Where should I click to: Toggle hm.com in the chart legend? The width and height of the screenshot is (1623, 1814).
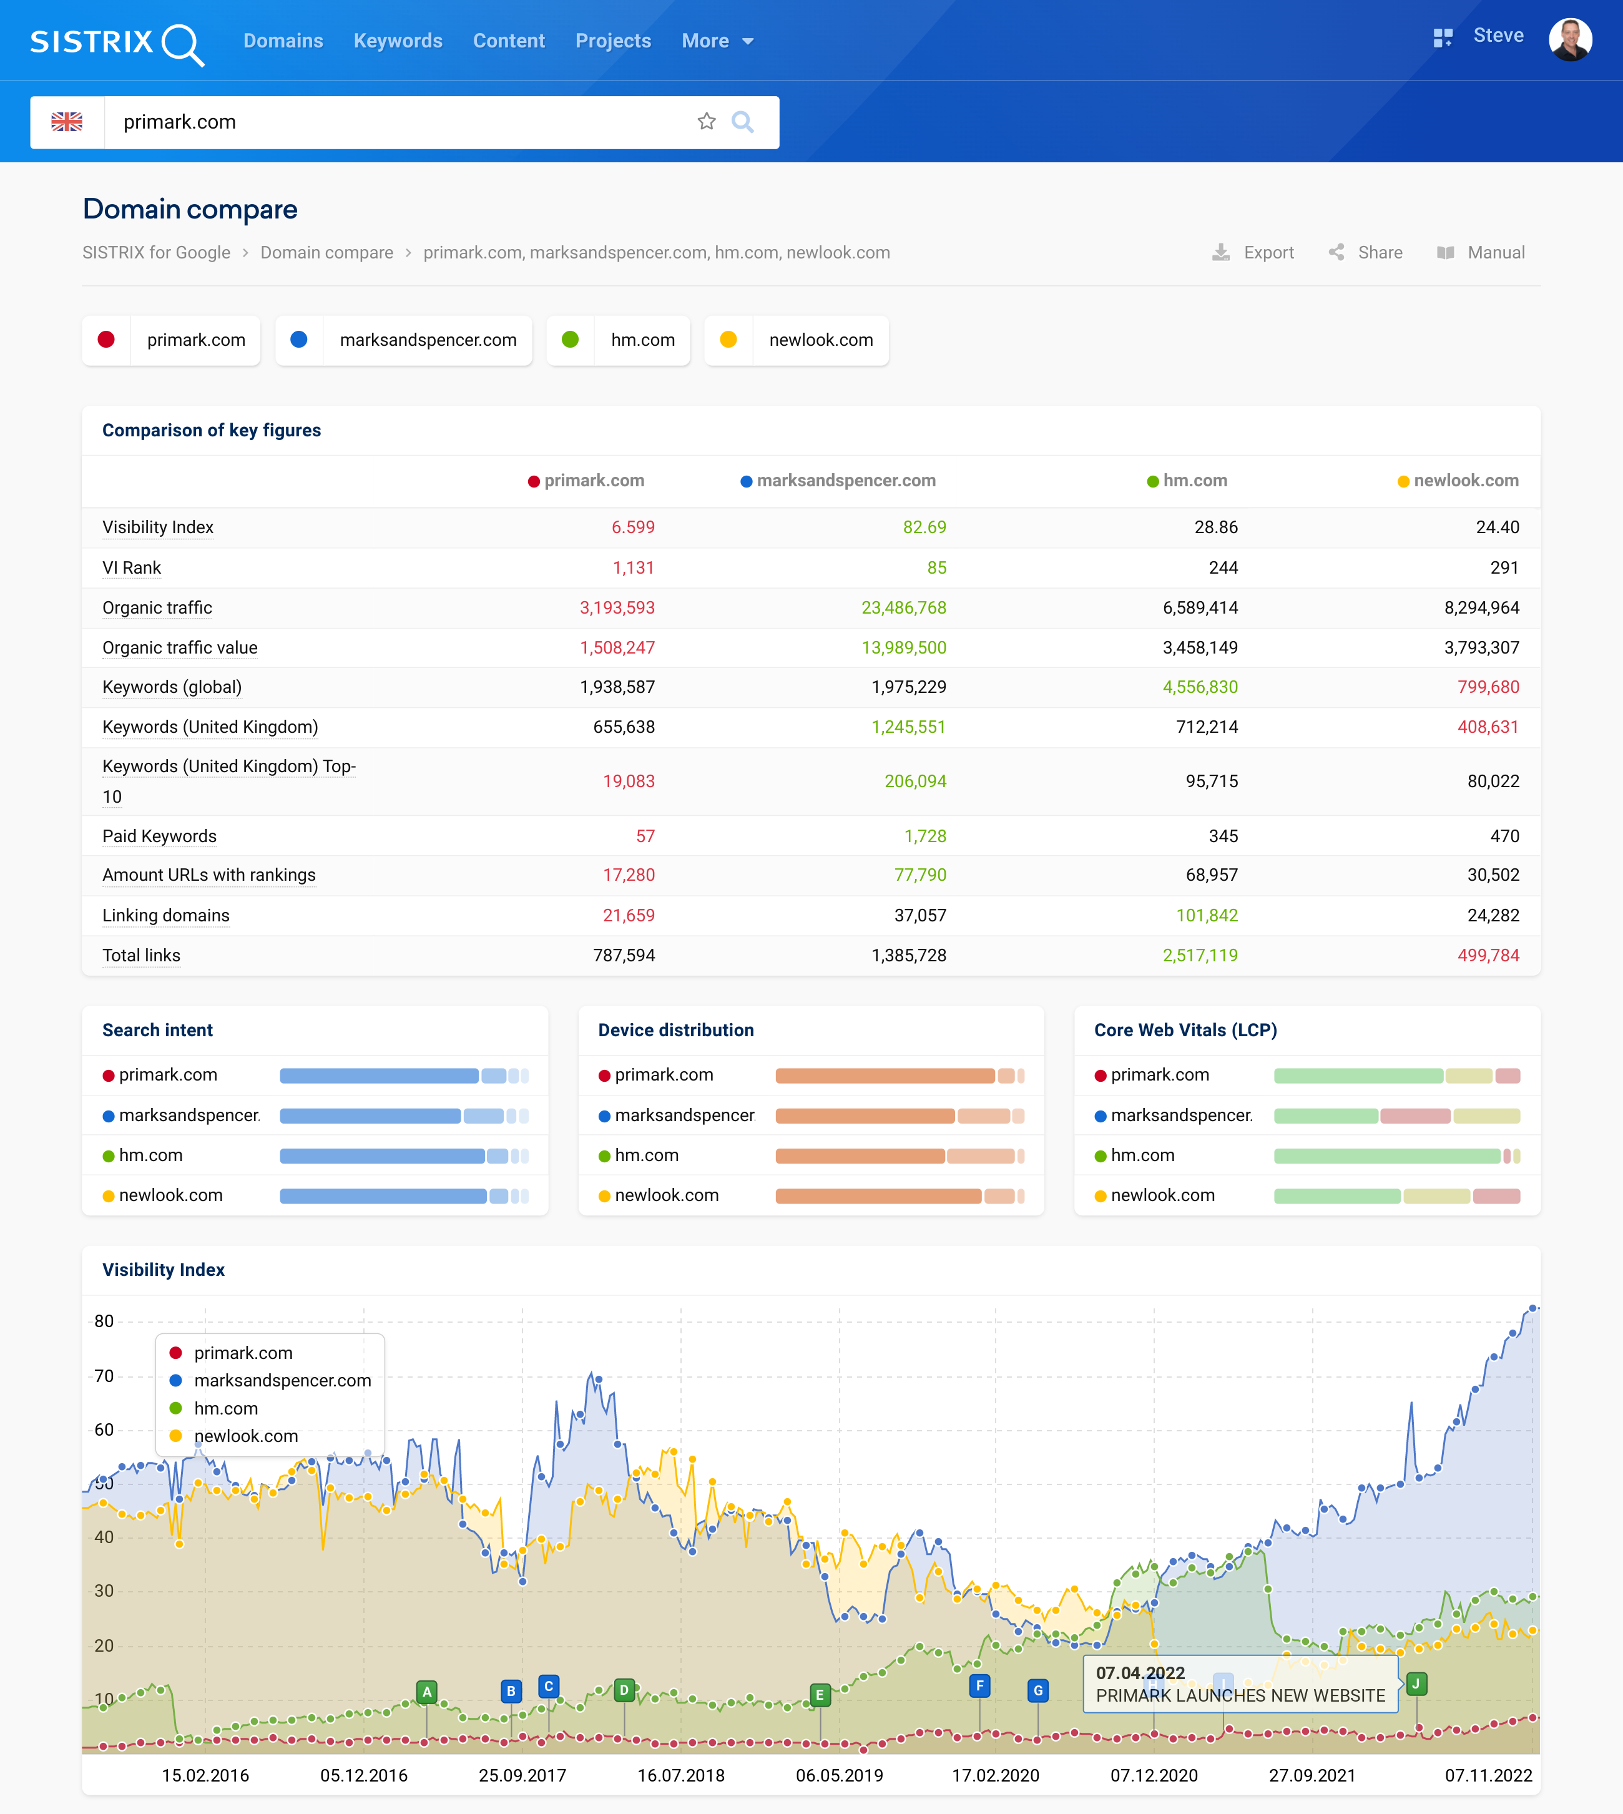(214, 1408)
